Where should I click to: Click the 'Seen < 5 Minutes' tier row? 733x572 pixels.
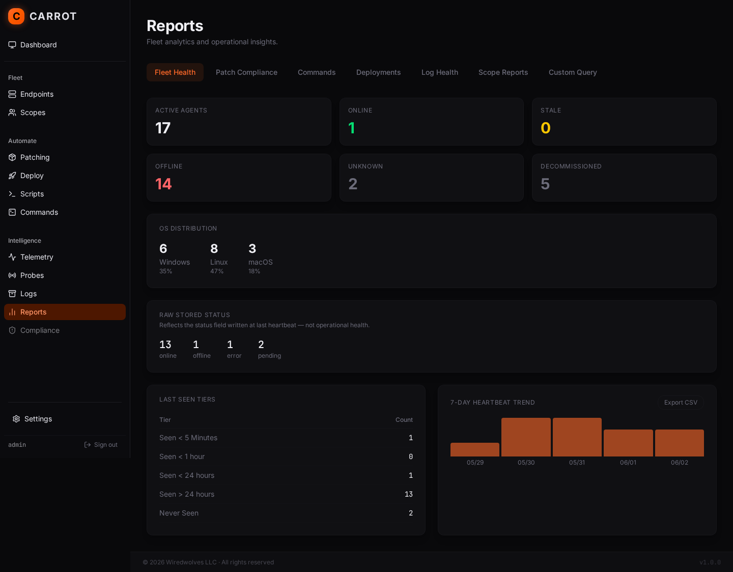click(286, 438)
